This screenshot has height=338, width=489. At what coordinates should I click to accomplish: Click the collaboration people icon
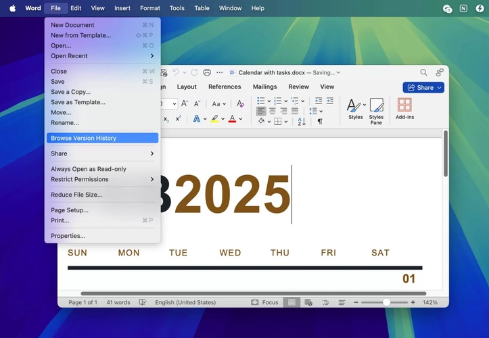coord(440,72)
